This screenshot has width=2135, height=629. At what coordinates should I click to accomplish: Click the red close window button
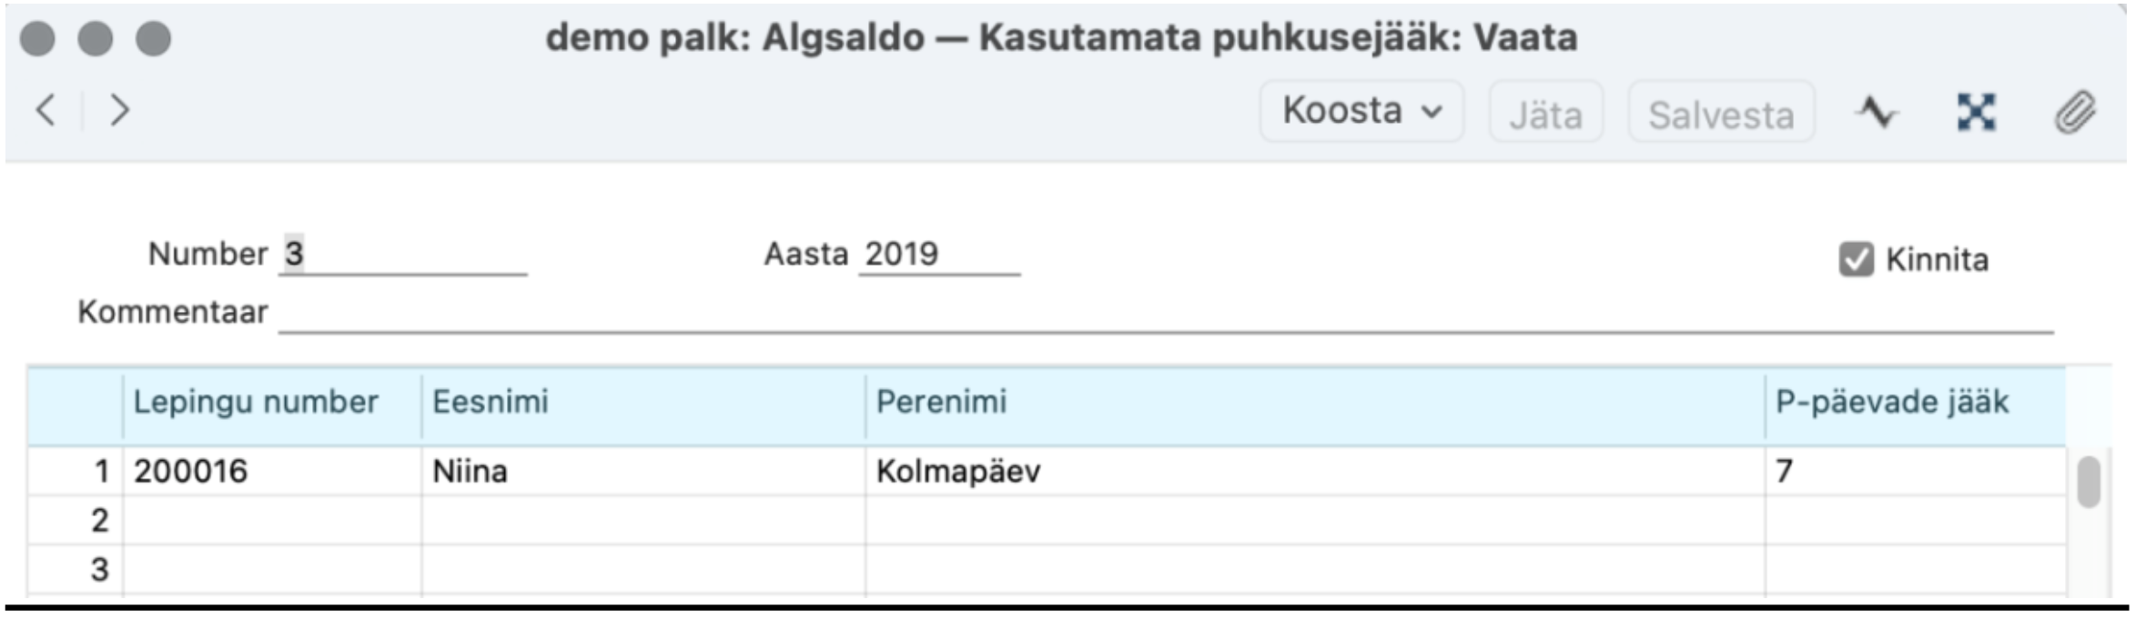pyautogui.click(x=37, y=38)
